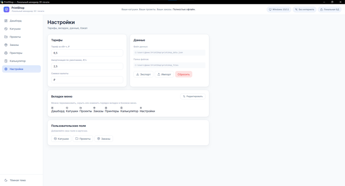Click the Тариф за кВт·ч input field

(87, 53)
